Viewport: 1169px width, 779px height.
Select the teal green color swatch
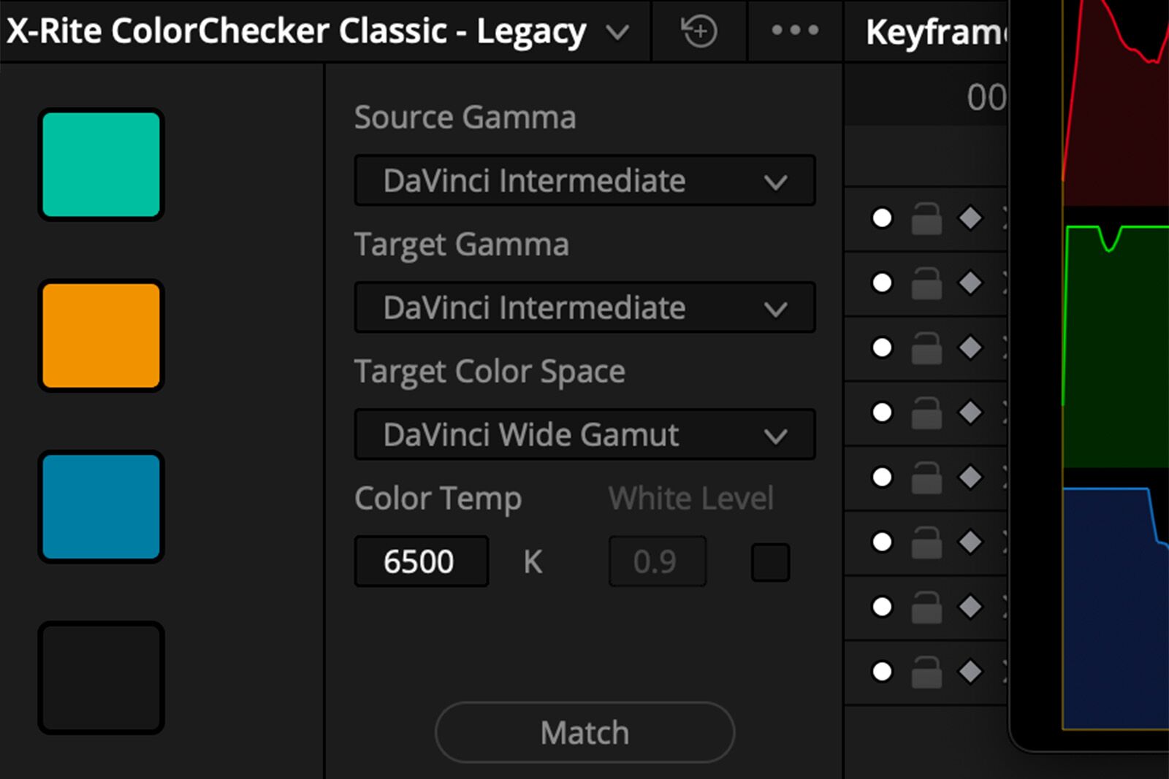coord(101,164)
